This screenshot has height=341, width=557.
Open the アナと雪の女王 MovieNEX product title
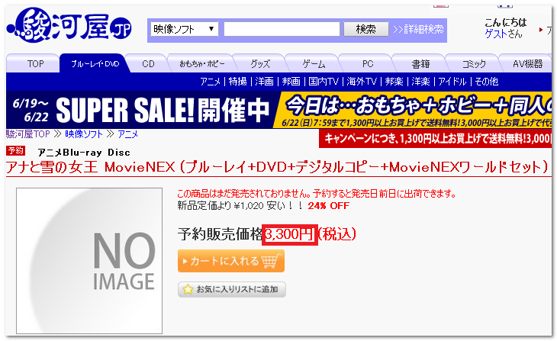(278, 166)
